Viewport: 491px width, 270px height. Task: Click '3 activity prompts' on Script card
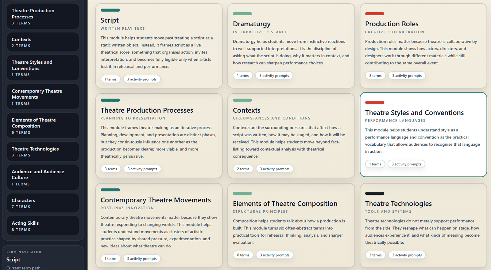(142, 79)
